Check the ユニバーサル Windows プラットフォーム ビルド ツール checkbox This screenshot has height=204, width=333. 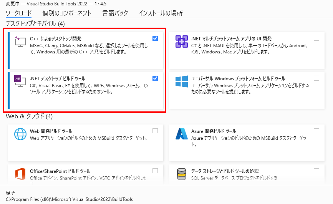point(316,78)
